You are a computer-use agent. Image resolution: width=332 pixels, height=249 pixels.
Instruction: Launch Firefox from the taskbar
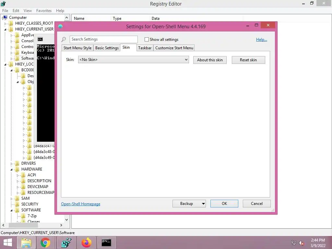[86, 243]
